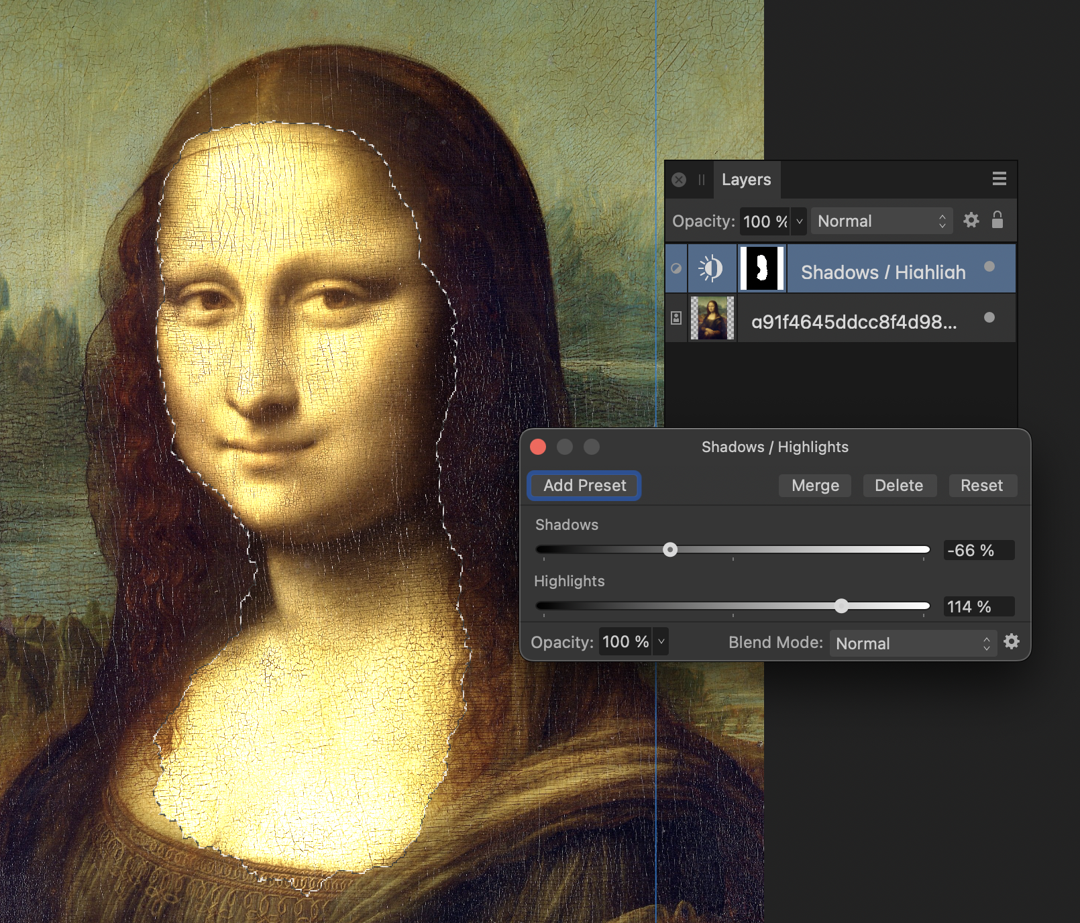This screenshot has width=1080, height=923.
Task: Expand the dialog opacity dropdown arrow
Action: 661,642
